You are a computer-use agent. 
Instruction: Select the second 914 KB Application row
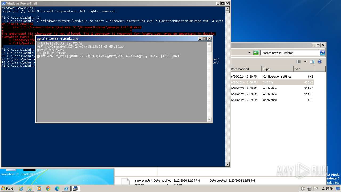click(272, 94)
